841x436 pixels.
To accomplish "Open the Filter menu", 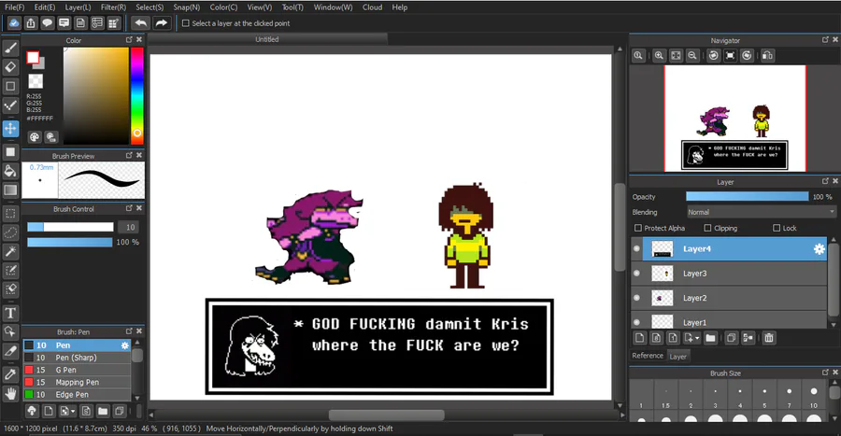I will (x=113, y=7).
